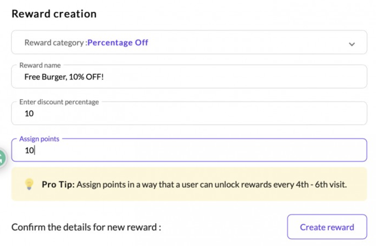This screenshot has height=246, width=376.
Task: Click the lightbulb Pro Tip icon
Action: point(29,184)
